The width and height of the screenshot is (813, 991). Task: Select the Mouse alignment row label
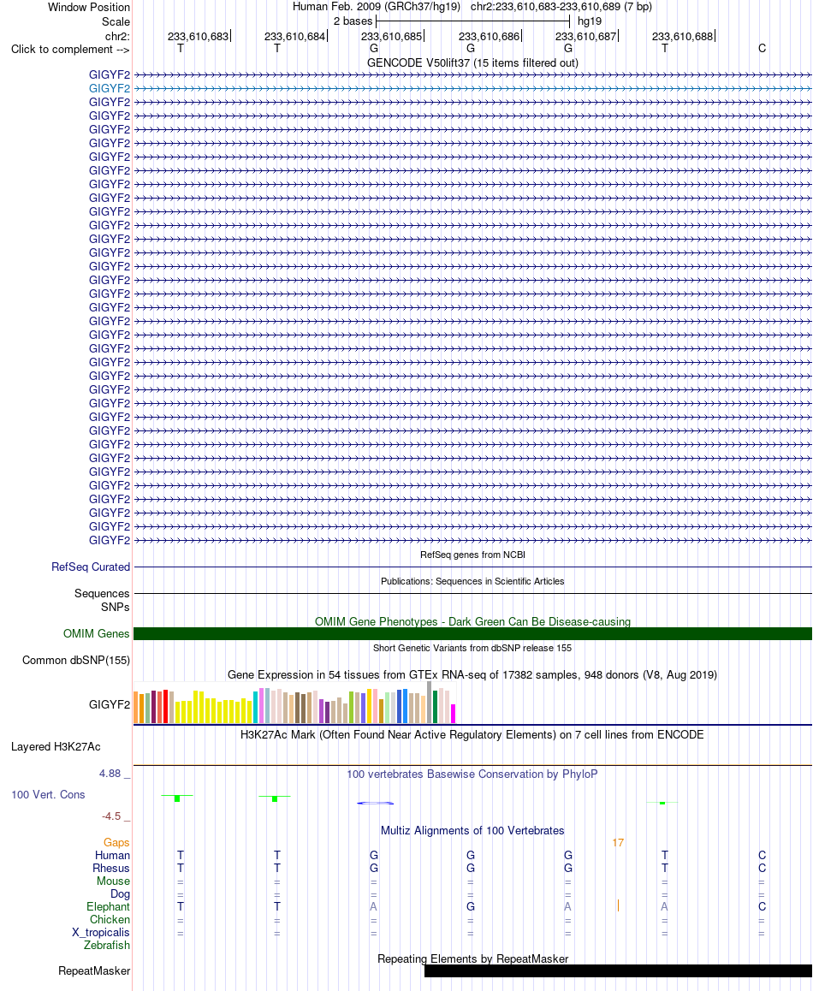click(113, 881)
